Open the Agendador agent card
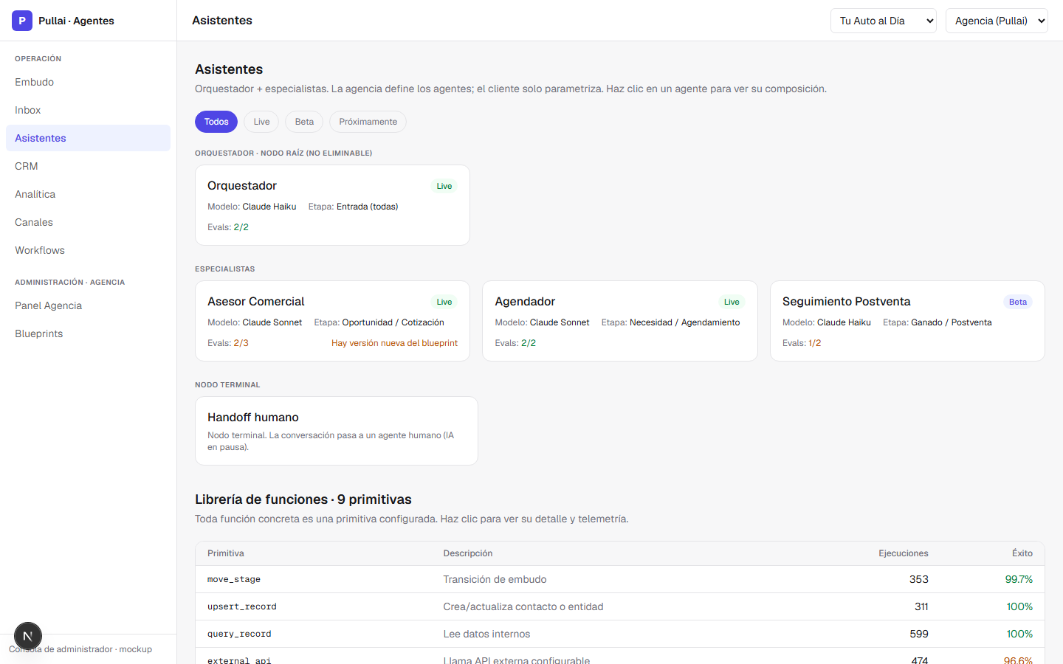This screenshot has height=664, width=1063. (x=620, y=321)
